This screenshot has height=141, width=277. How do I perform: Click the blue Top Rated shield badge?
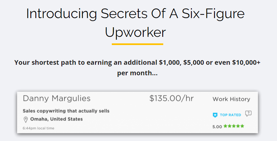(215, 115)
